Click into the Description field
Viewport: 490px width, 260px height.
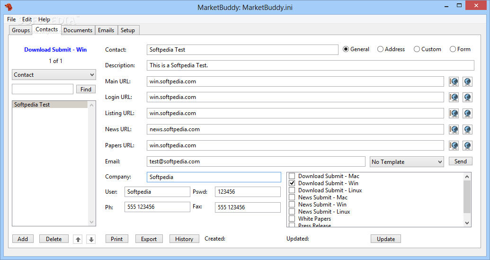pyautogui.click(x=310, y=65)
